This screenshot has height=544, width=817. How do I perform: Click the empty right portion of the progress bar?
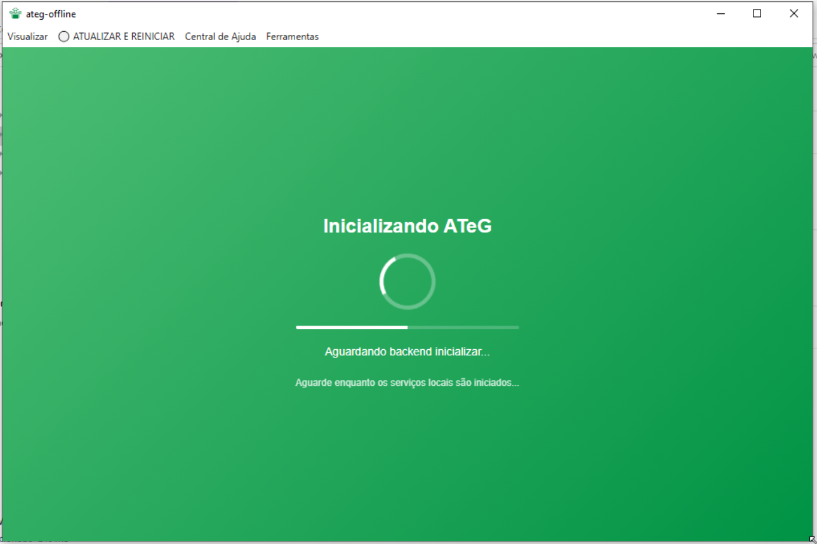pyautogui.click(x=463, y=327)
